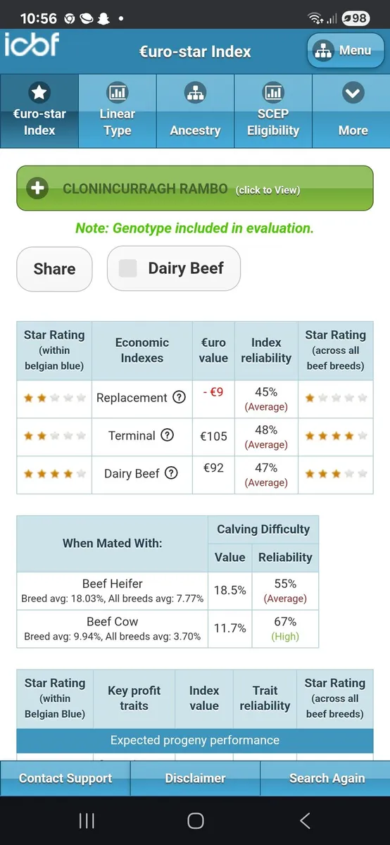Click the Replacement index help icon
Image resolution: width=390 pixels, height=845 pixels.
180,397
